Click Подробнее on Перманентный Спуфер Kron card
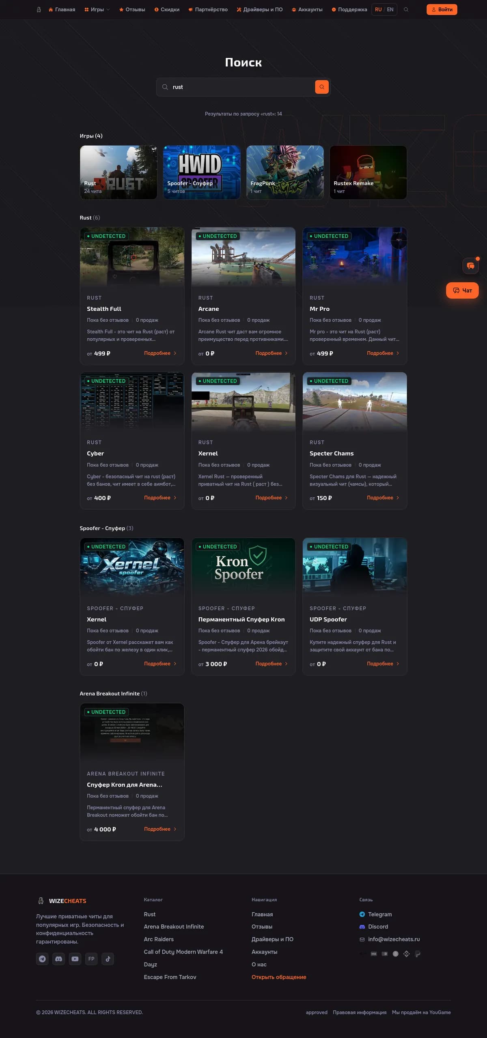487x1038 pixels. click(272, 664)
